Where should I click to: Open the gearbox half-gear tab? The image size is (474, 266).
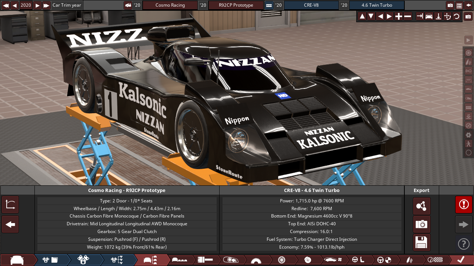click(x=256, y=260)
